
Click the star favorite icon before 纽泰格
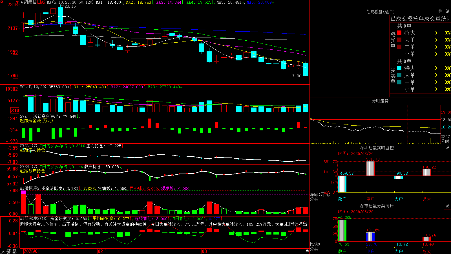tap(22, 2)
